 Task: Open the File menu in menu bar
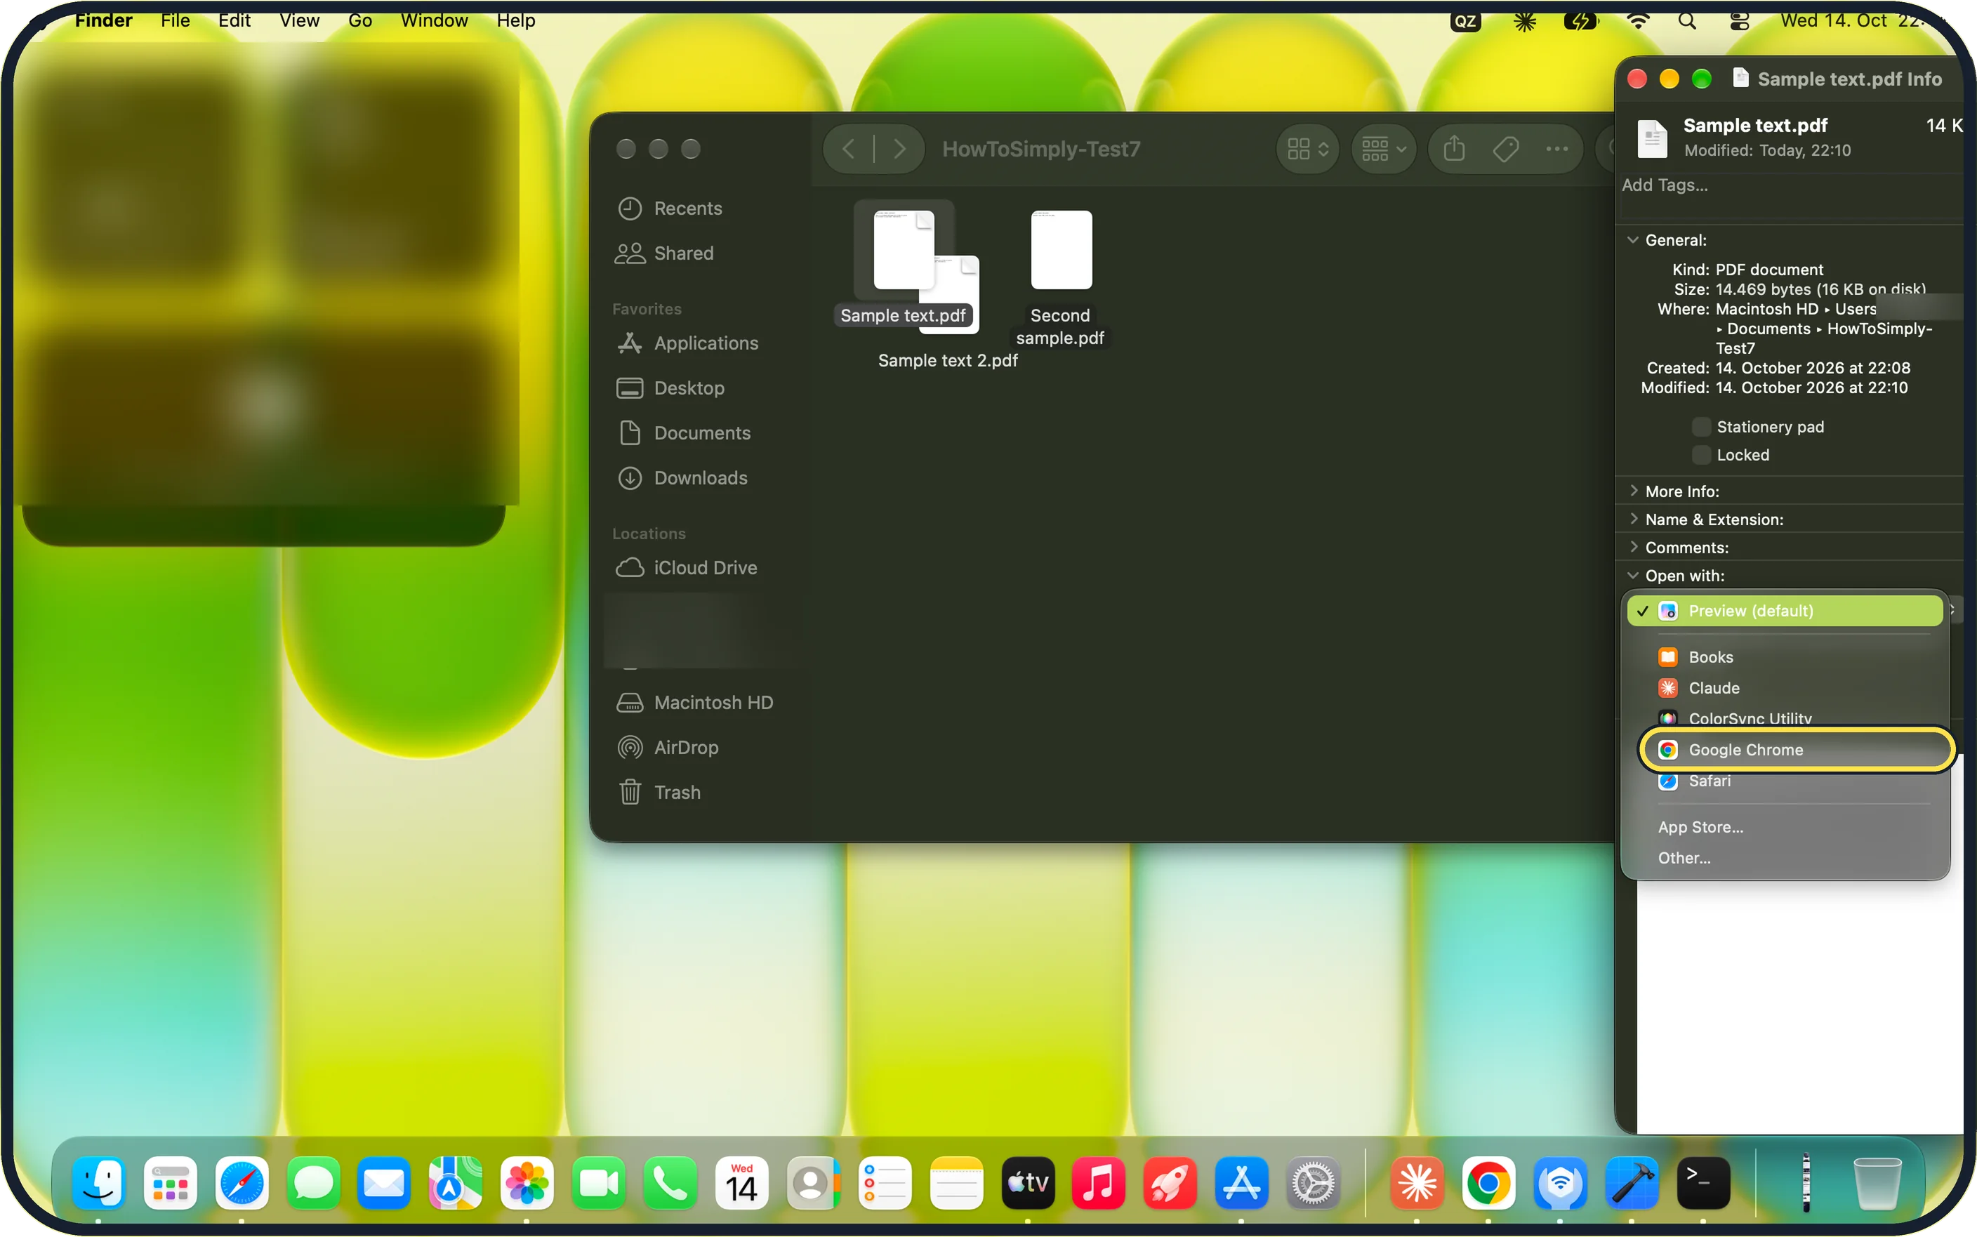pyautogui.click(x=175, y=20)
